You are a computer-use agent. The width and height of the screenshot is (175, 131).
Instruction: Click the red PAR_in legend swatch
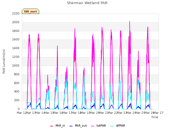pos(52,126)
